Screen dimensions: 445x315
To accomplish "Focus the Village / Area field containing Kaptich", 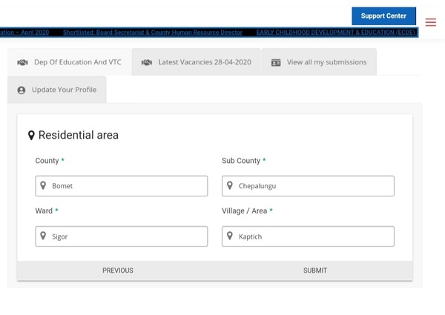I will (309, 236).
